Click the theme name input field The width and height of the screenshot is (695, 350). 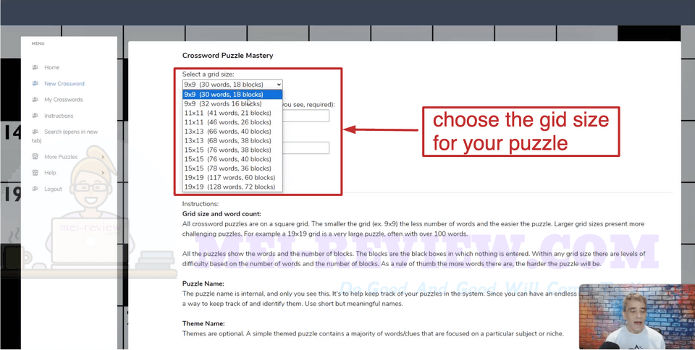click(x=306, y=148)
